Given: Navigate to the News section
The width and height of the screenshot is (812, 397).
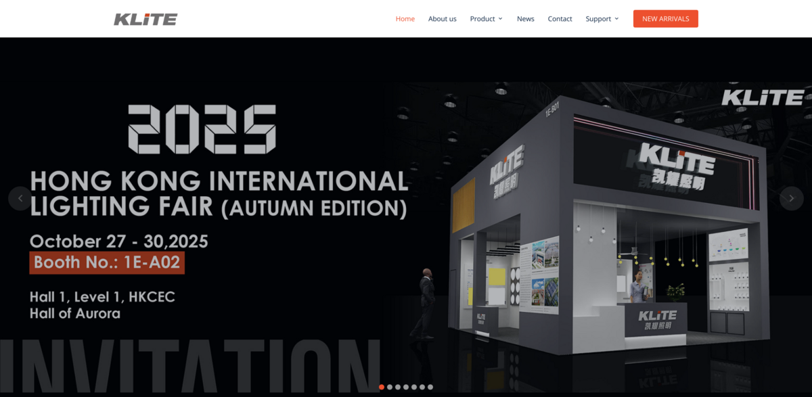Looking at the screenshot, I should click(x=526, y=18).
